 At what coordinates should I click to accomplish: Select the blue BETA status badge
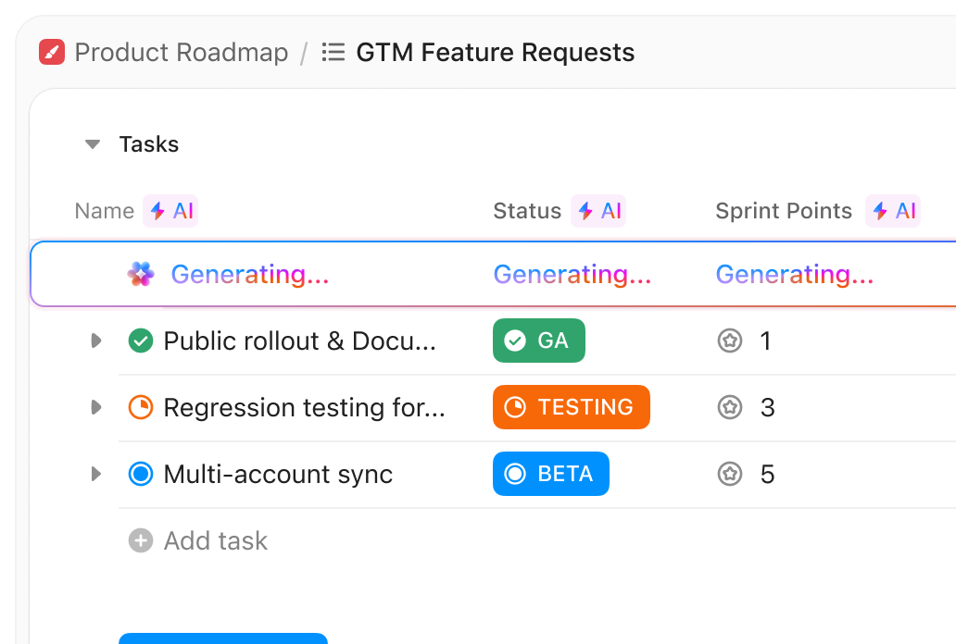(550, 474)
